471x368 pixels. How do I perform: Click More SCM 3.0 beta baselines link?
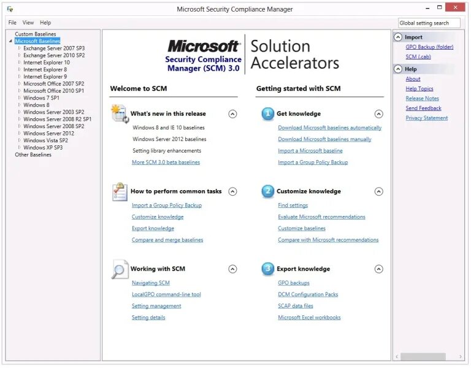click(166, 162)
